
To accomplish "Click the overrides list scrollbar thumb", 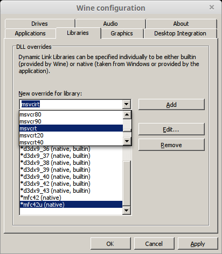I will [x=127, y=183].
